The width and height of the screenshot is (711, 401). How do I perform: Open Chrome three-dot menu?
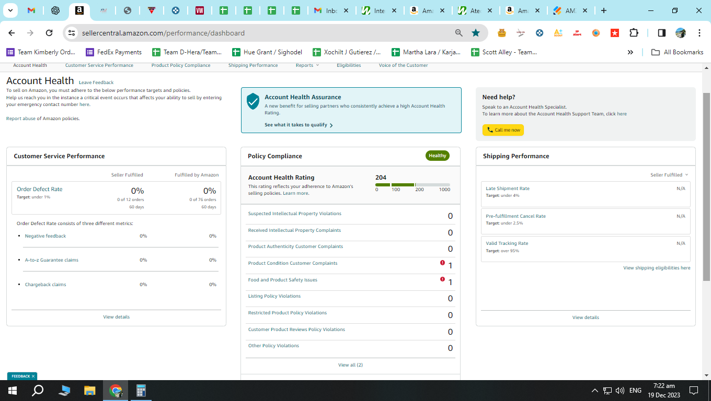tap(699, 33)
